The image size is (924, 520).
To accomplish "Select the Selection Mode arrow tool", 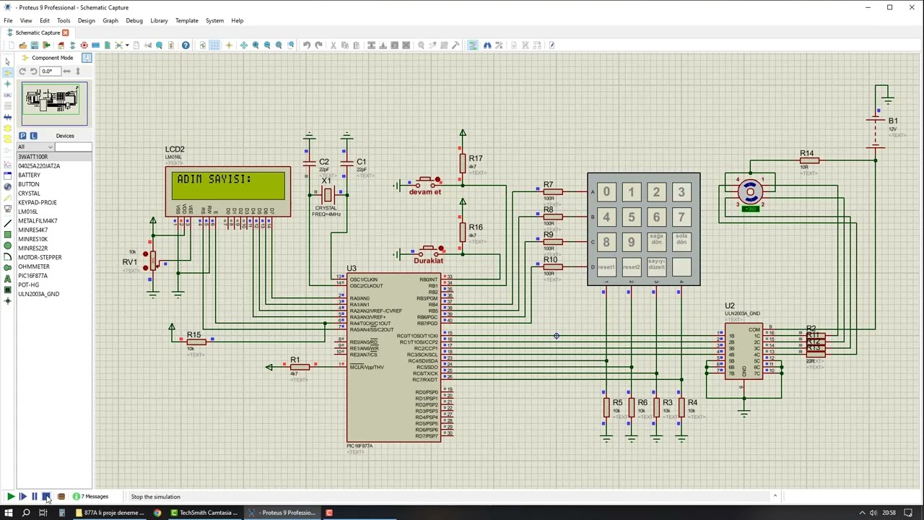I will pyautogui.click(x=7, y=61).
